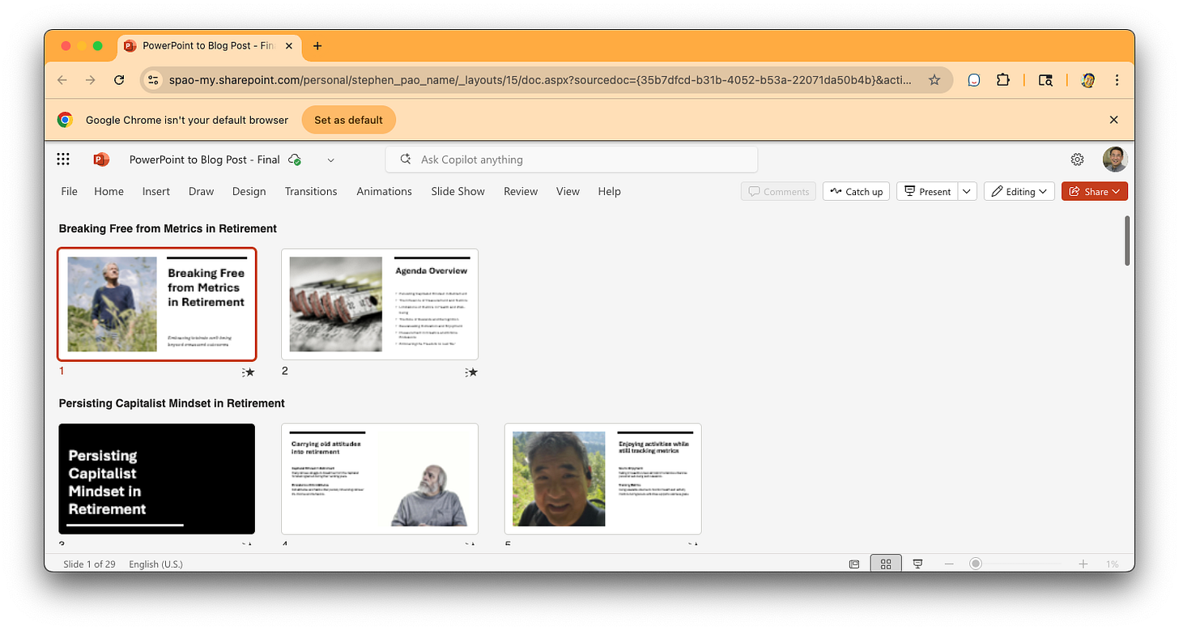Click Slide 1 of 29 status text
Image resolution: width=1179 pixels, height=630 pixels.
tap(89, 564)
